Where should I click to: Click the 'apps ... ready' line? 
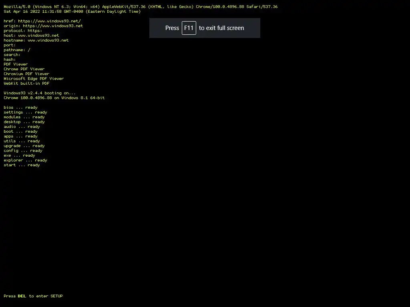20,136
